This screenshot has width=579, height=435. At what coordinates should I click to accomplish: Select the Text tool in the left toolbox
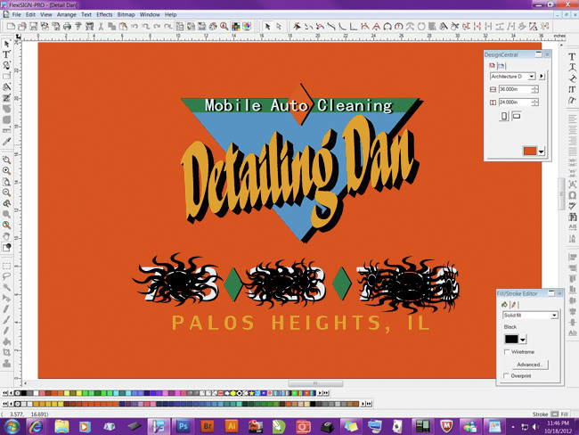[6, 54]
